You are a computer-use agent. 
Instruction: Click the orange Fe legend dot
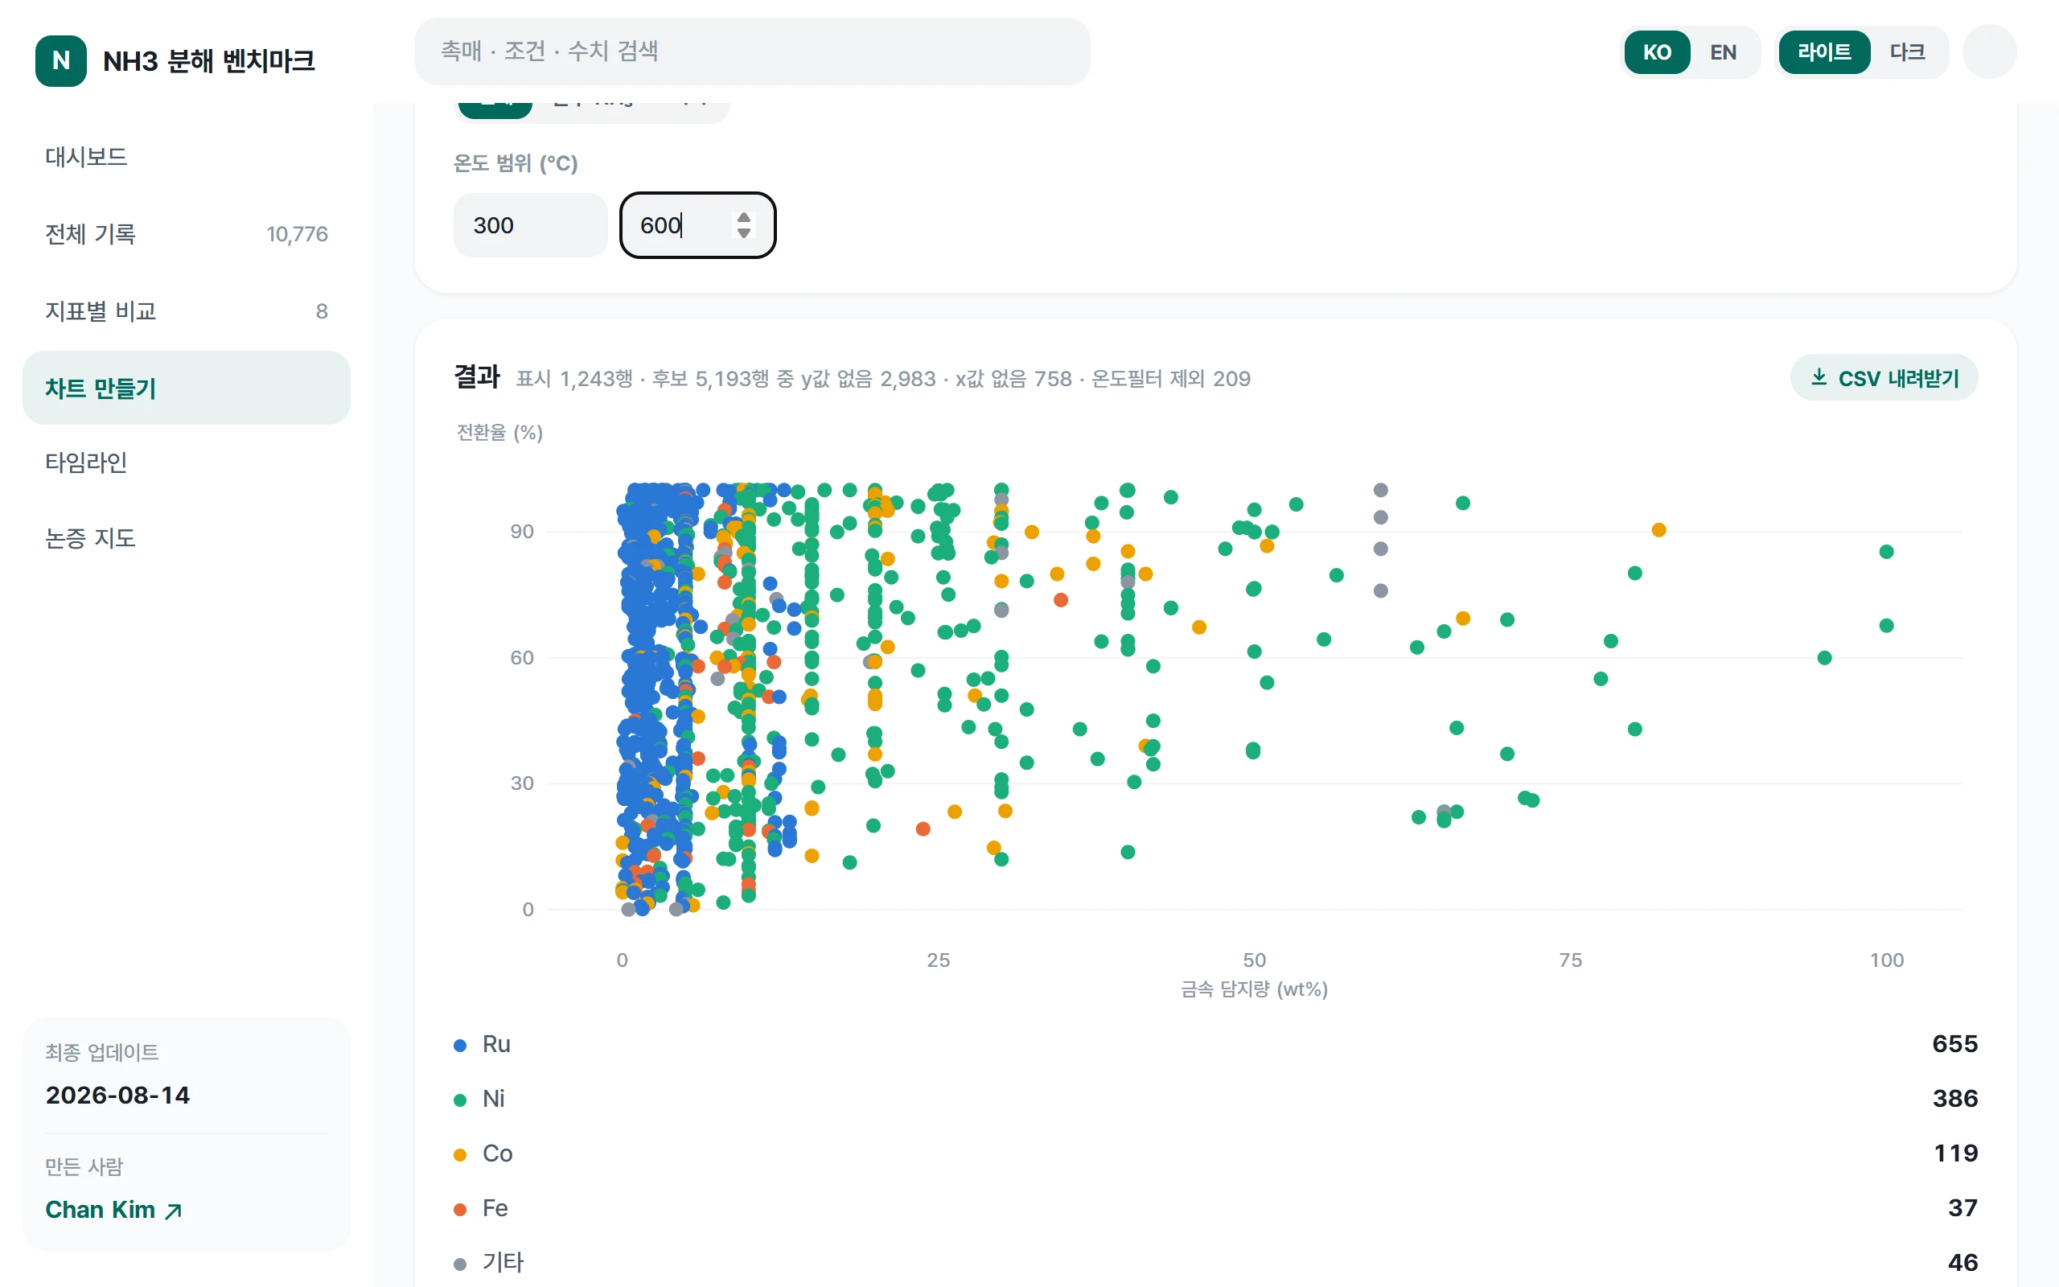click(460, 1210)
